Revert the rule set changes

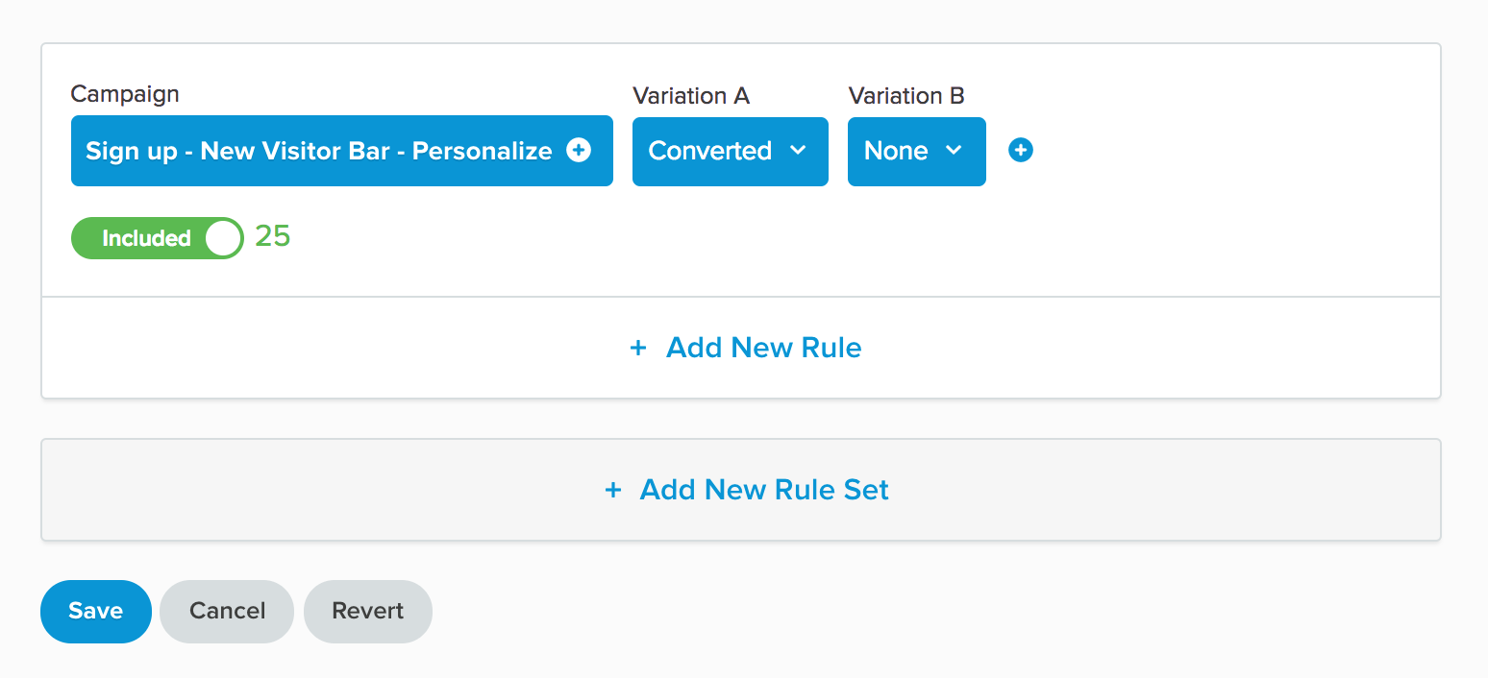(368, 611)
